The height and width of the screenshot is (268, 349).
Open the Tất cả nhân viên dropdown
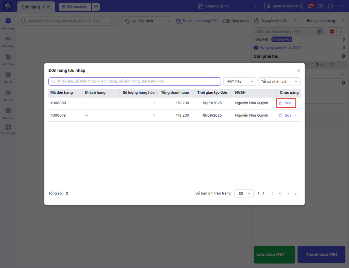click(279, 81)
